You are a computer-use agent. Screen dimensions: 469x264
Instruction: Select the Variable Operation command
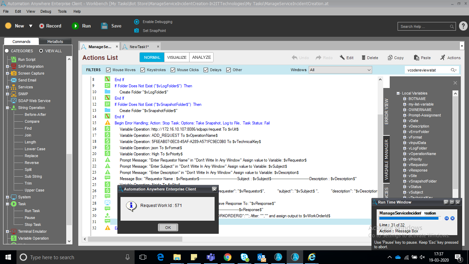click(x=33, y=239)
